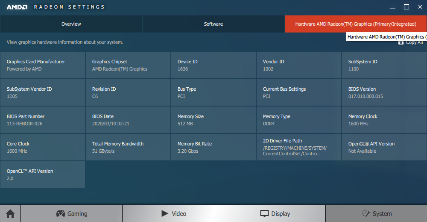Click the 2D Driver File Path tile
This screenshot has width=427, height=222.
point(298,147)
